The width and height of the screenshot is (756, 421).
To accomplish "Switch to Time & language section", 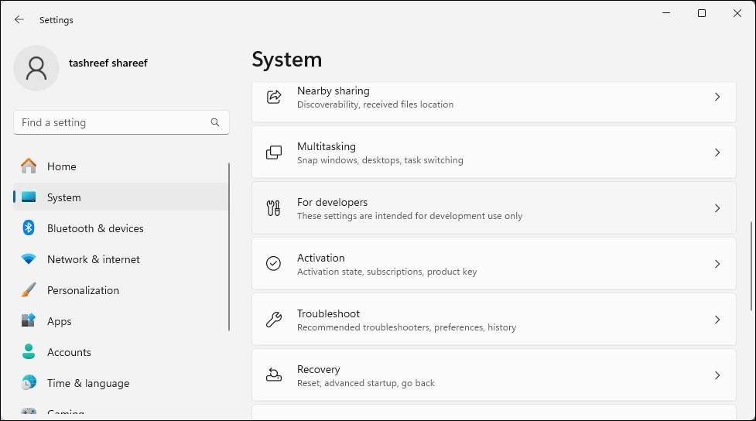I will (87, 383).
